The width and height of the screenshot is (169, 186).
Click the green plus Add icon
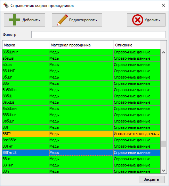[15, 20]
